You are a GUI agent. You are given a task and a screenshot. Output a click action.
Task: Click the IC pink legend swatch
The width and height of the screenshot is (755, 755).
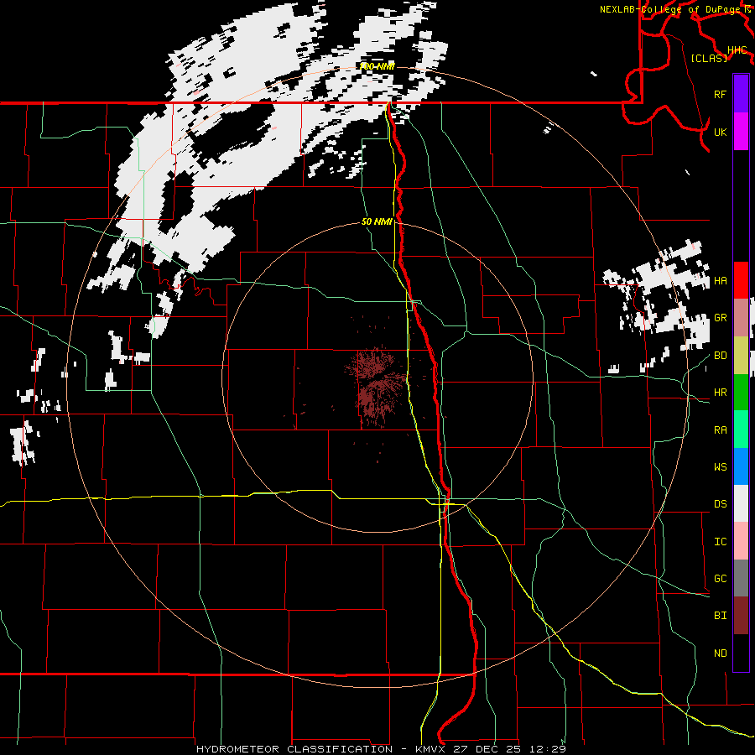741,541
